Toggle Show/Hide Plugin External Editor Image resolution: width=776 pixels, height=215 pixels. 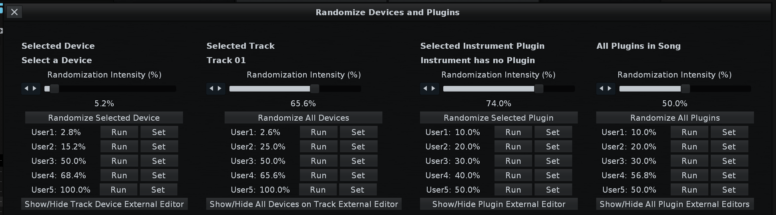click(499, 204)
